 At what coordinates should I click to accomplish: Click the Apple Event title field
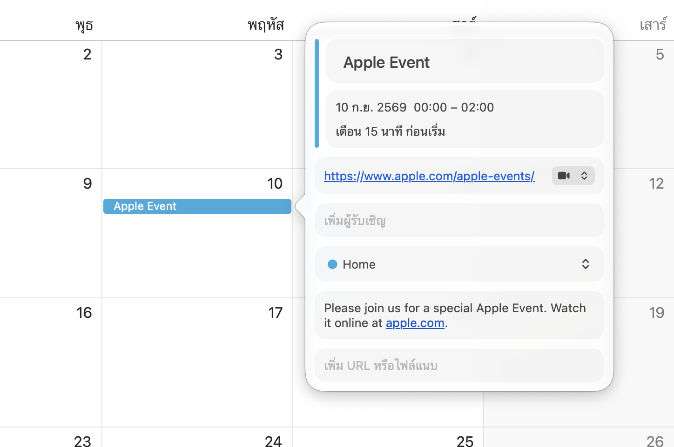click(465, 62)
